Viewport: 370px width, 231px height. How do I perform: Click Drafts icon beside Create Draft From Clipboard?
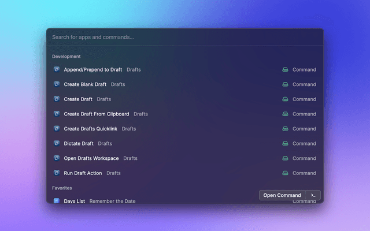[x=57, y=114]
